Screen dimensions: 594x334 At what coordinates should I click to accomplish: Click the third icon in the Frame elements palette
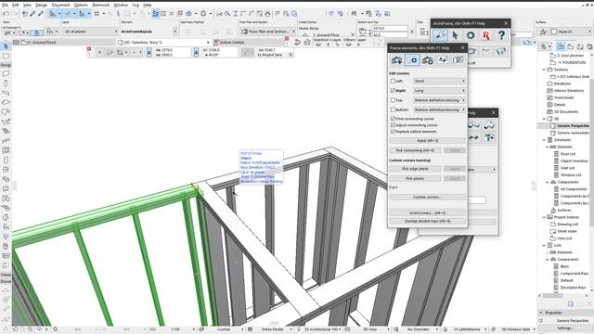(x=428, y=60)
